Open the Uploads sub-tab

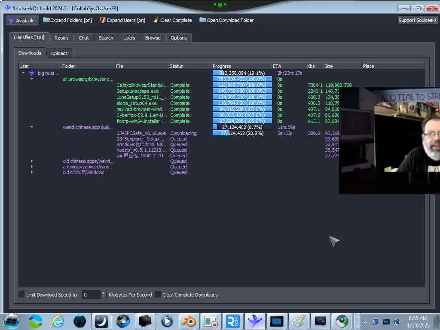point(59,53)
